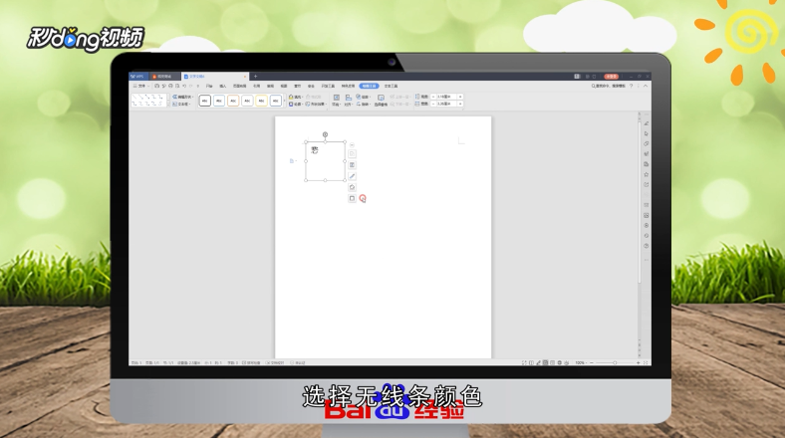
Task: Switch to the WPS home tab
Action: point(138,77)
